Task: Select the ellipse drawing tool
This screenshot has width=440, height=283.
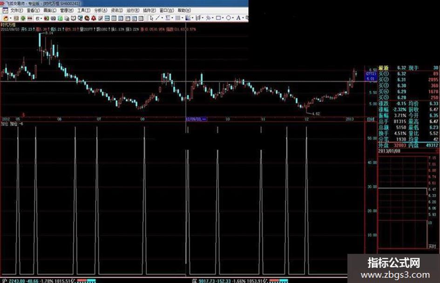Action: click(229, 18)
